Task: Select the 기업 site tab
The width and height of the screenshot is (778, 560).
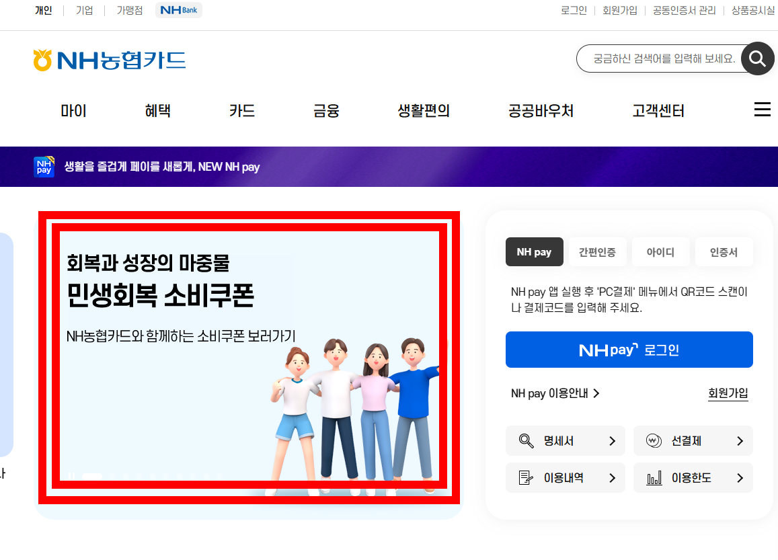Action: (x=84, y=10)
